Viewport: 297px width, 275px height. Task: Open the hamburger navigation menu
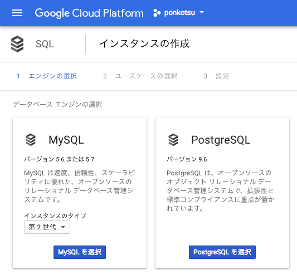pos(17,13)
